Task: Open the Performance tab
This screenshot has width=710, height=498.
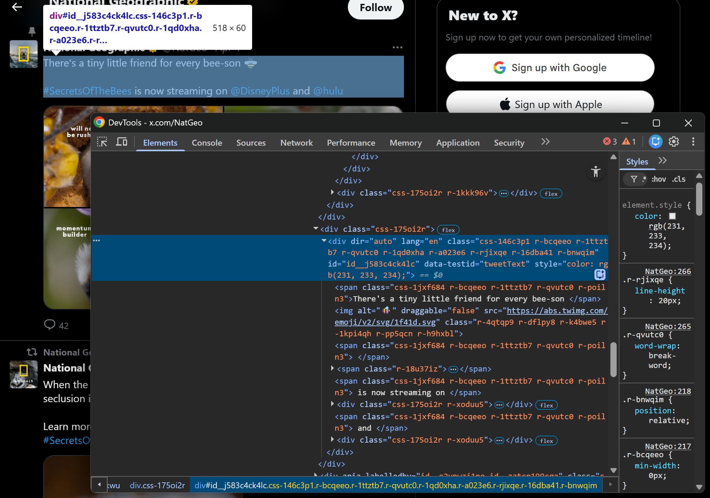Action: click(351, 143)
